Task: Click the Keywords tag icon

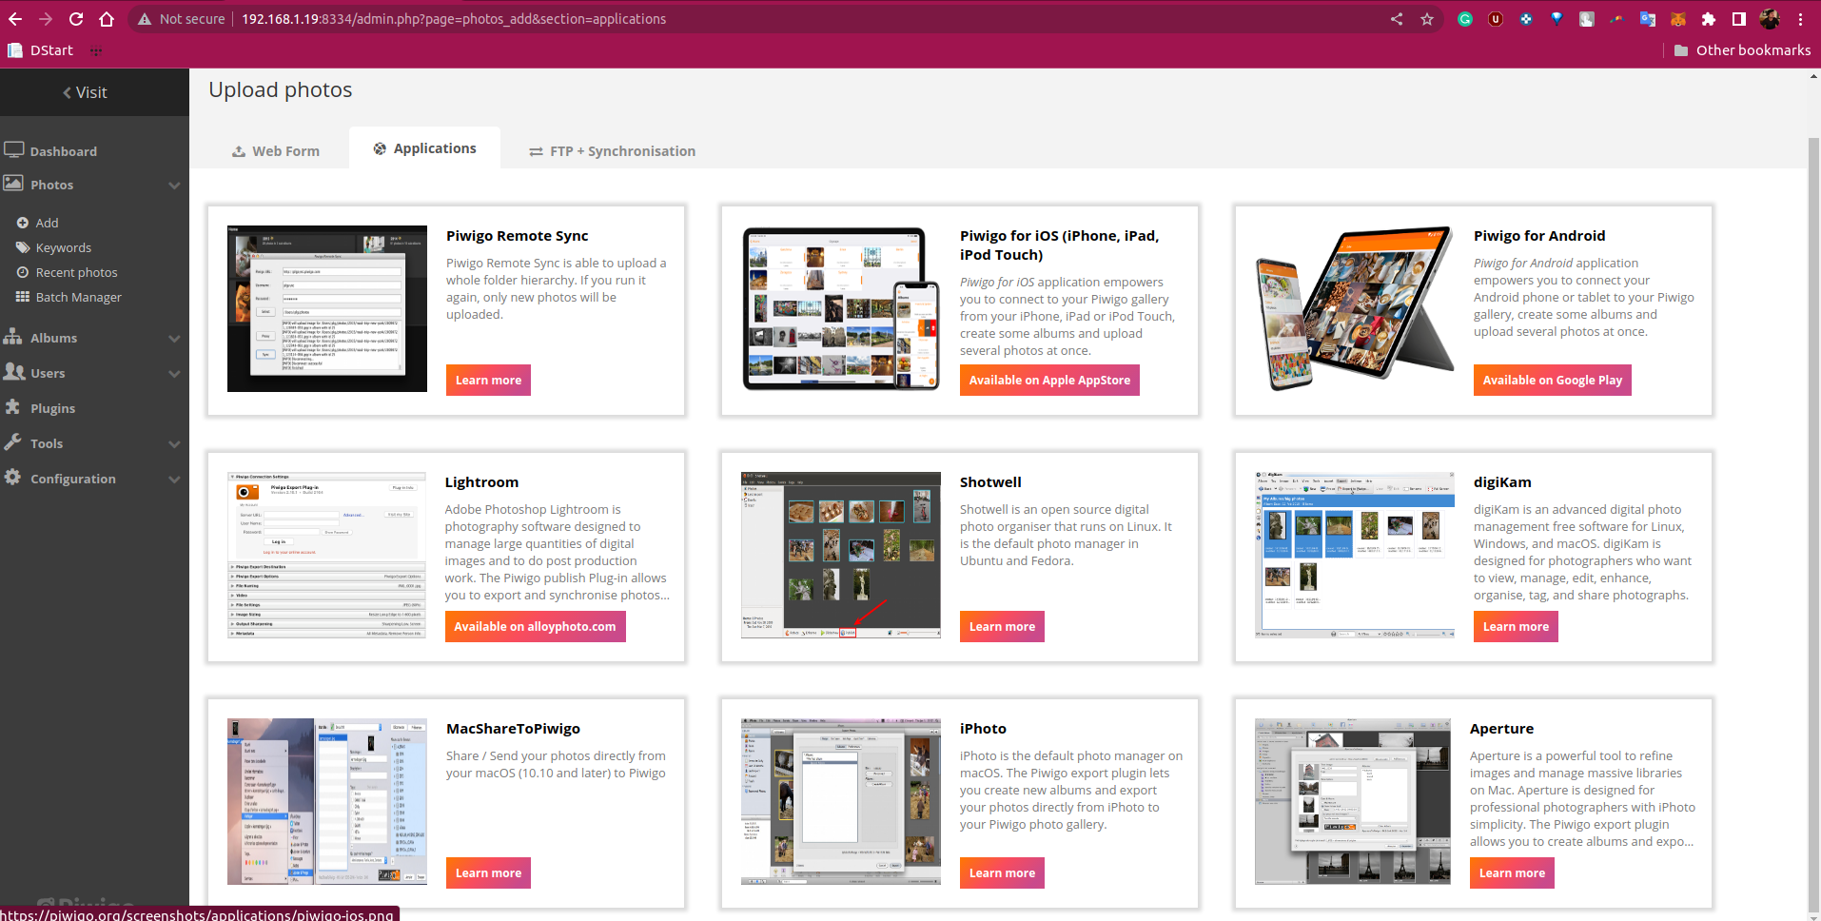Action: (x=23, y=247)
